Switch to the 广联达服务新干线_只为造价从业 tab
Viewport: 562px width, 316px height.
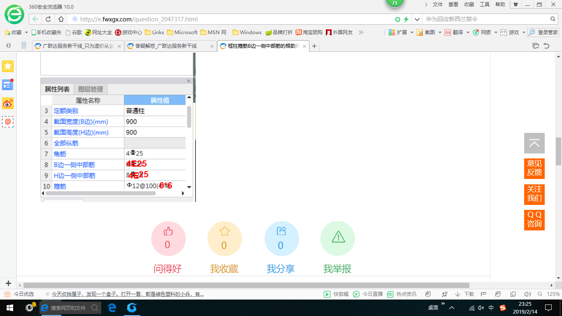[x=78, y=46]
